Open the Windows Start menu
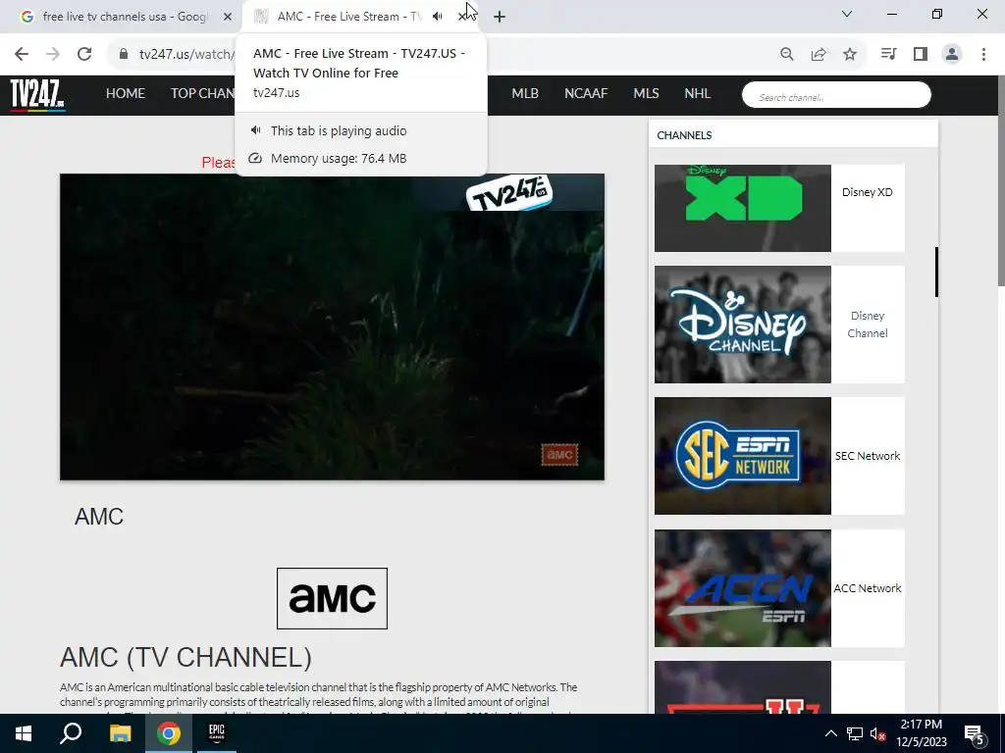Image resolution: width=1005 pixels, height=753 pixels. click(x=24, y=733)
